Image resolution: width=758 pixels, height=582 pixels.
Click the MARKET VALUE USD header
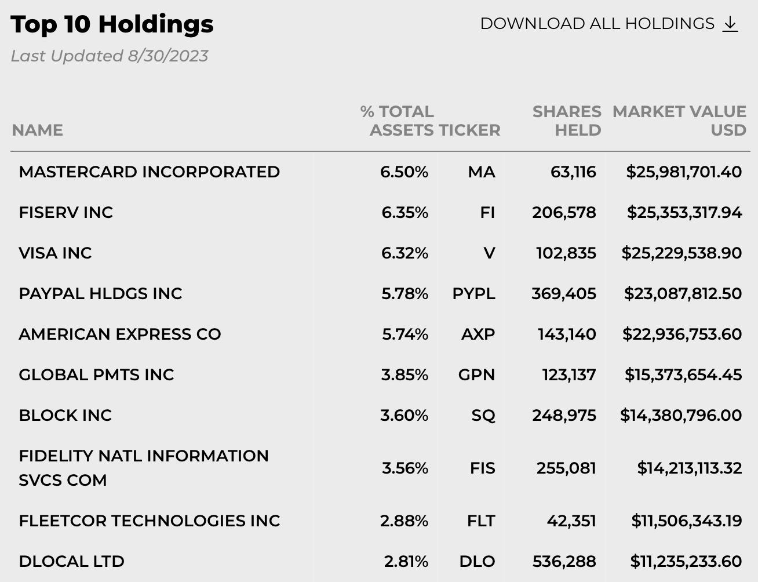tap(679, 121)
